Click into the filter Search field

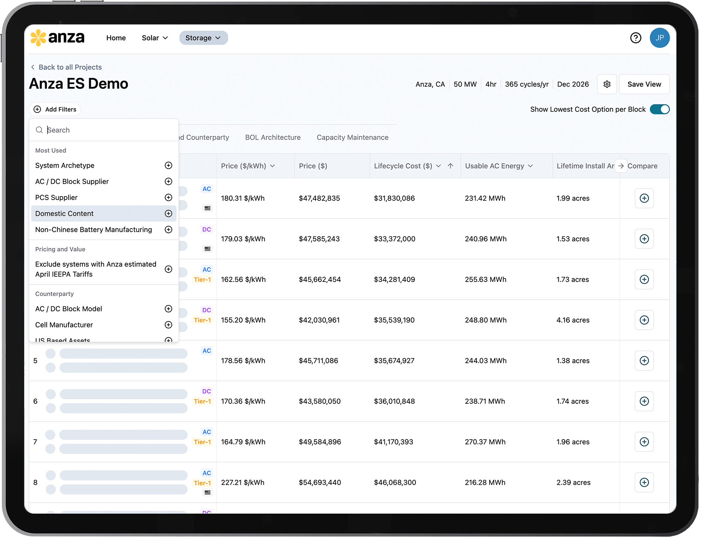pyautogui.click(x=104, y=130)
